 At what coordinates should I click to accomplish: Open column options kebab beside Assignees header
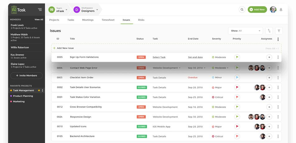[x=278, y=39]
